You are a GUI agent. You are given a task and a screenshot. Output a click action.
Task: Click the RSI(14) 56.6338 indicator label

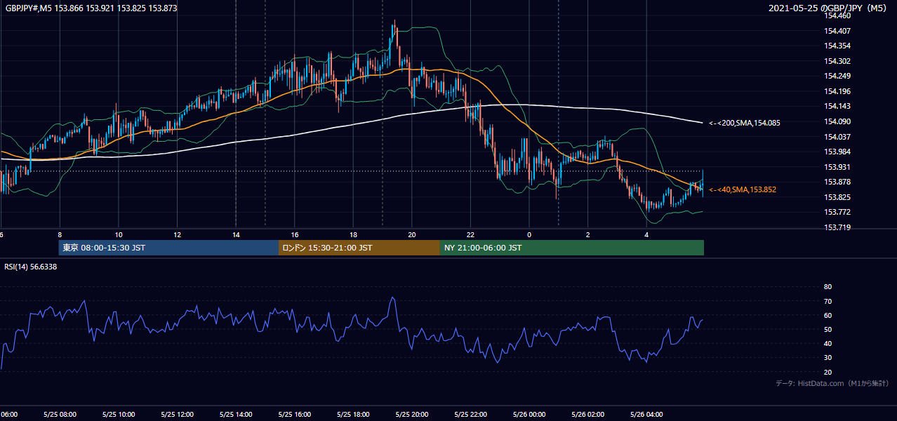click(31, 267)
